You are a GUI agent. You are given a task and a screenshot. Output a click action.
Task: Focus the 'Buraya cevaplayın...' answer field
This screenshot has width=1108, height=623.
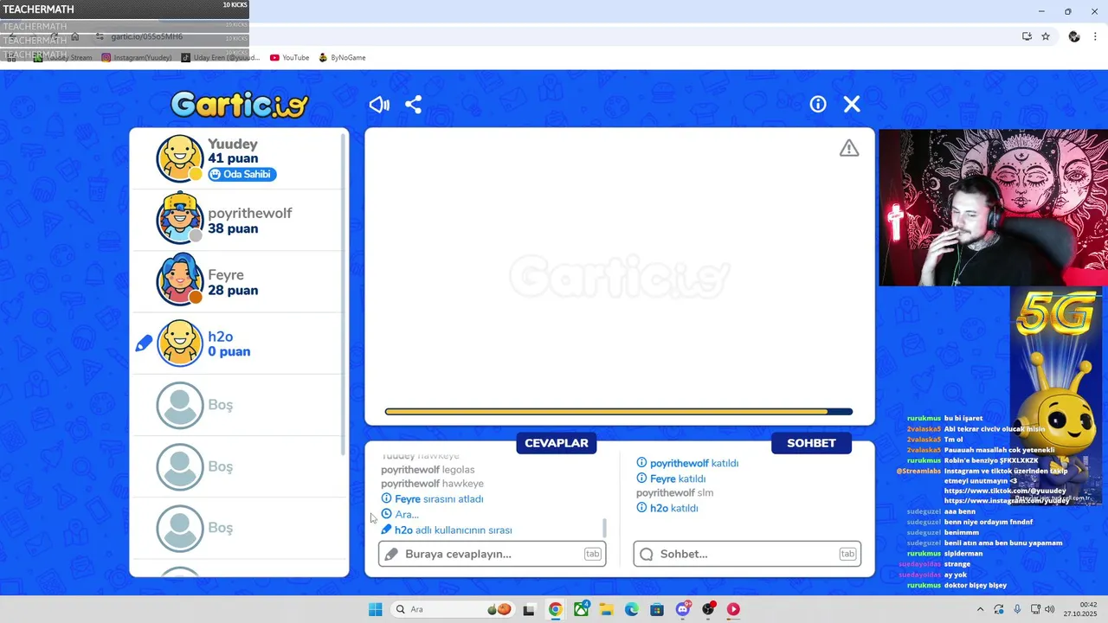pyautogui.click(x=492, y=554)
